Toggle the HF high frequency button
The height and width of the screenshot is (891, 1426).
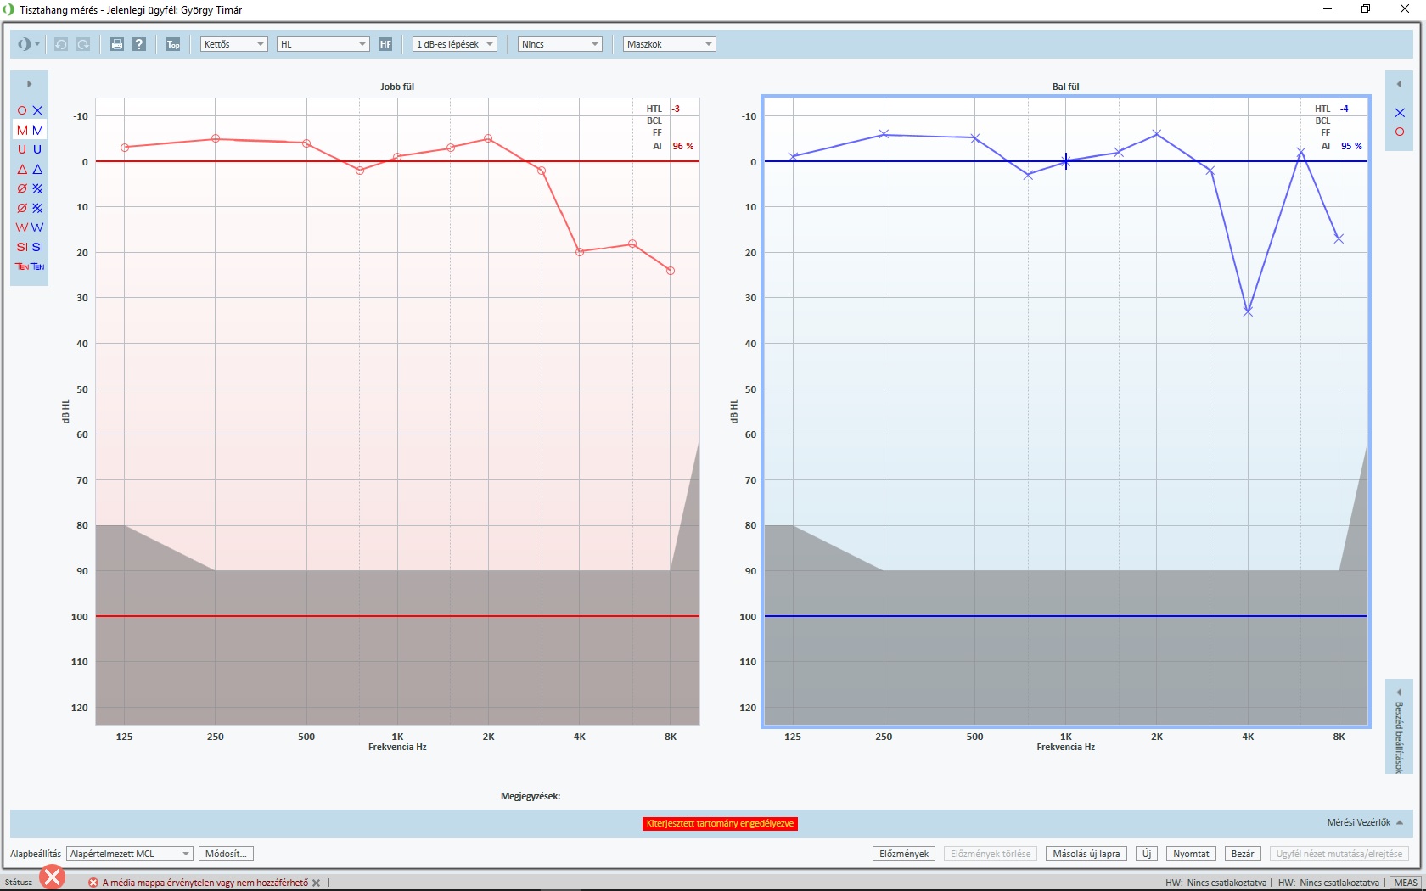[x=385, y=44]
